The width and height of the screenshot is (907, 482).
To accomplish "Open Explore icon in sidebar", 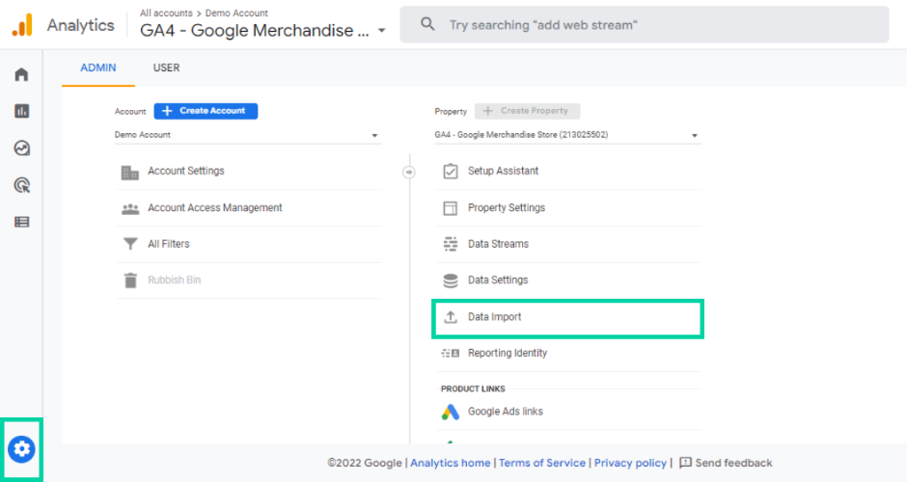I will pos(21,147).
